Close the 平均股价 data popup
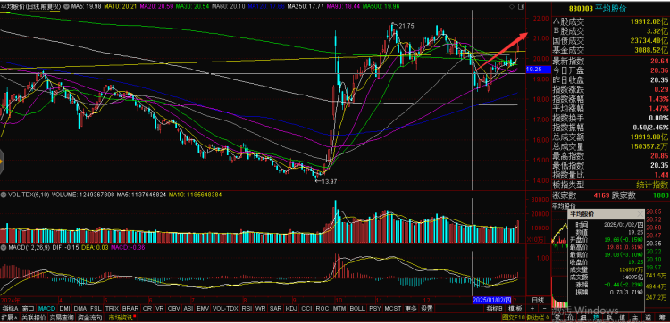This screenshot has height=323, width=670. point(640,214)
